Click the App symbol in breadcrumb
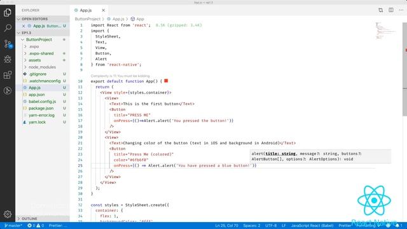Viewport: 407px width, 229px height. click(x=140, y=19)
